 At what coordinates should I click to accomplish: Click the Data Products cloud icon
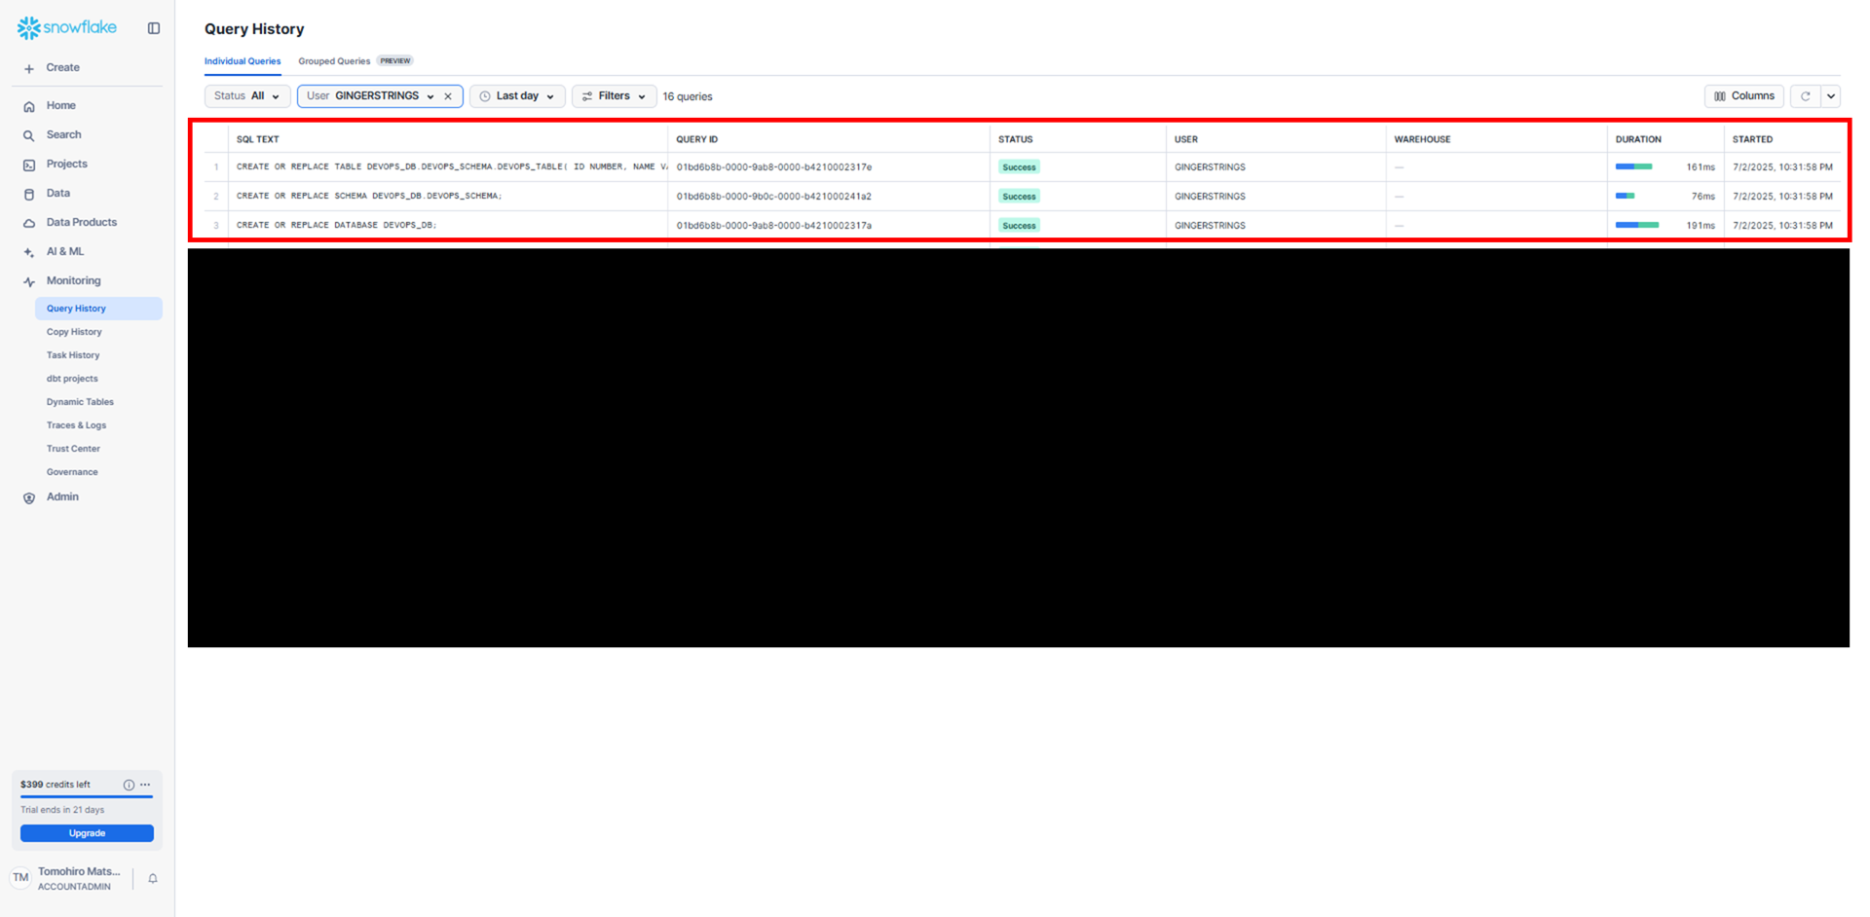click(x=29, y=223)
